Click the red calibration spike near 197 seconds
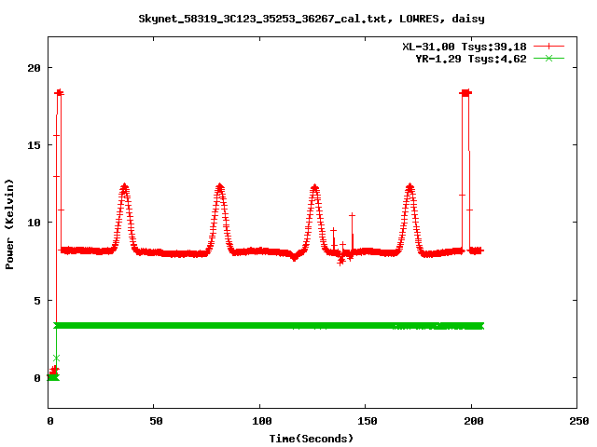 (x=465, y=93)
